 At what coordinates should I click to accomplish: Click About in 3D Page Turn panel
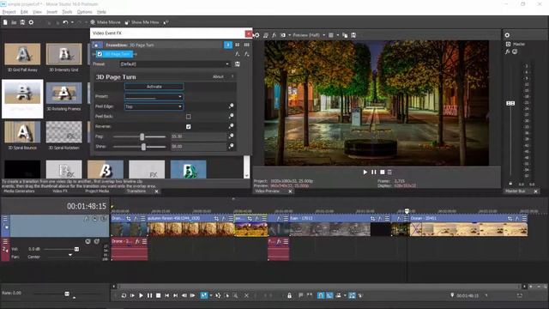pos(218,76)
